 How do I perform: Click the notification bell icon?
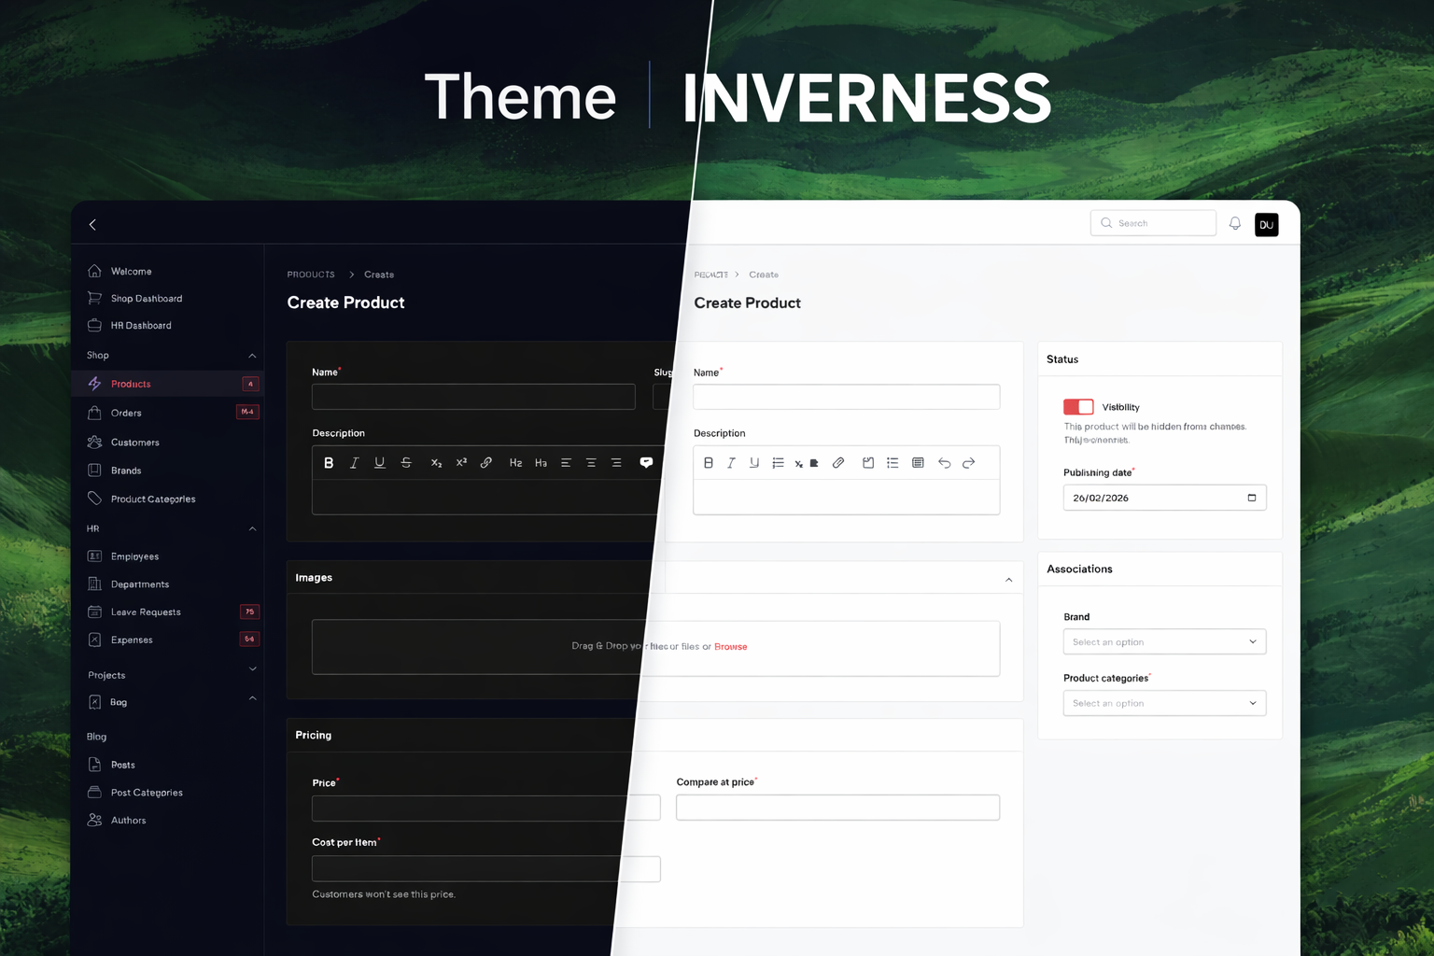click(1234, 223)
